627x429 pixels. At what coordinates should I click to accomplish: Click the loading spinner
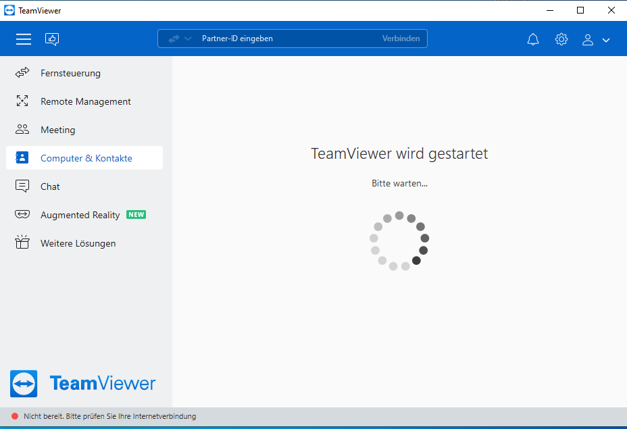pyautogui.click(x=399, y=241)
